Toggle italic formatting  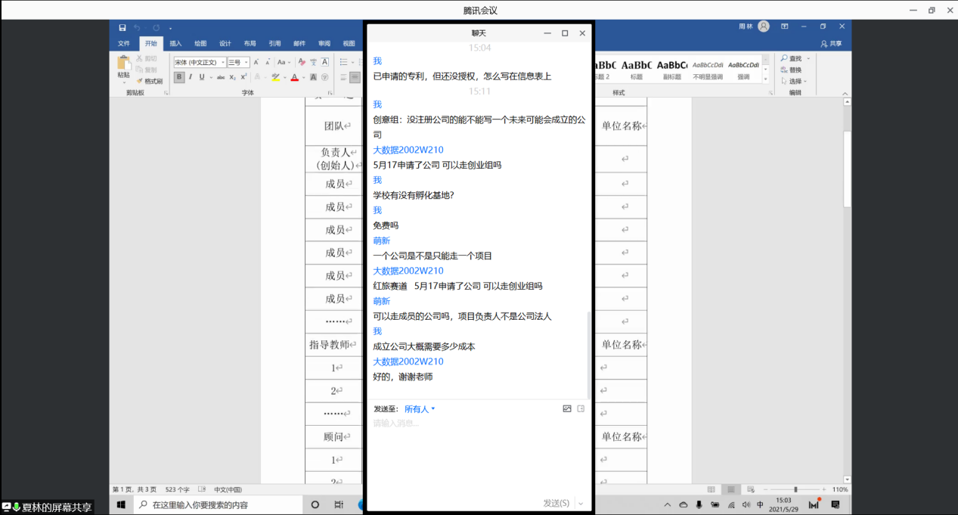click(191, 76)
